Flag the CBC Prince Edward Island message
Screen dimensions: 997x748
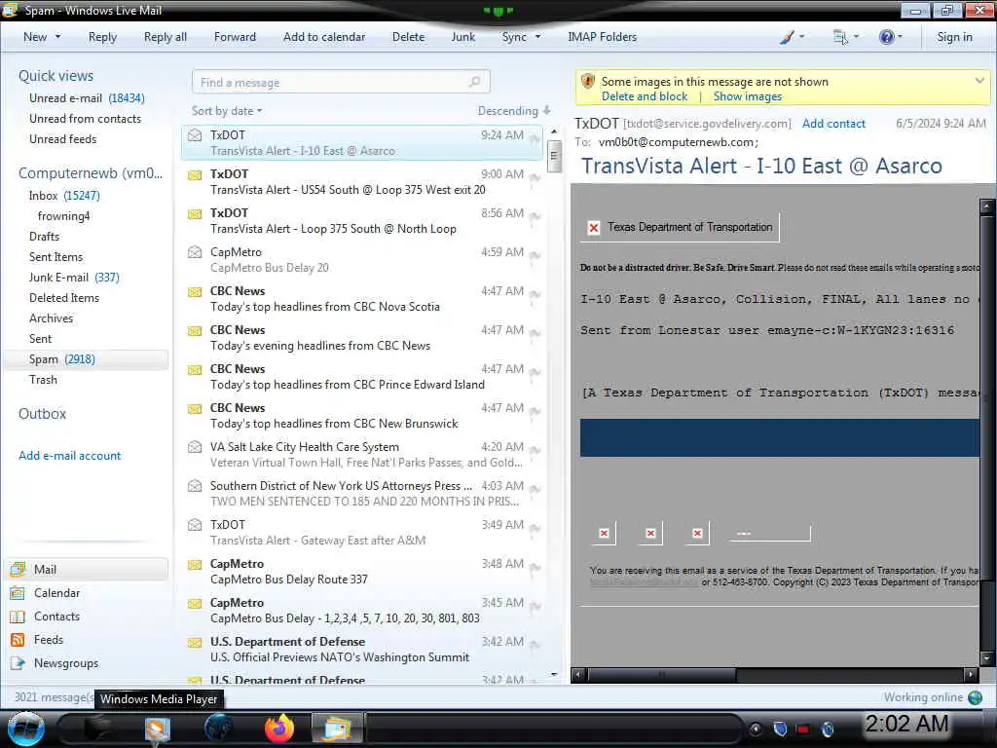(535, 373)
